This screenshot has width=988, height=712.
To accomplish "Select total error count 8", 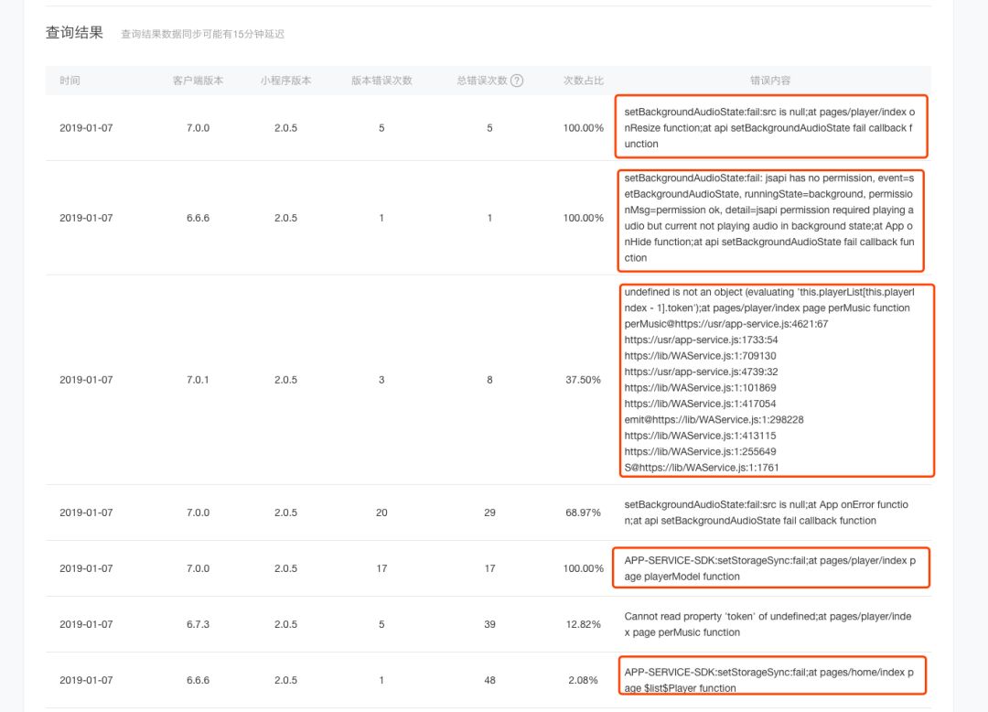I will pyautogui.click(x=489, y=380).
